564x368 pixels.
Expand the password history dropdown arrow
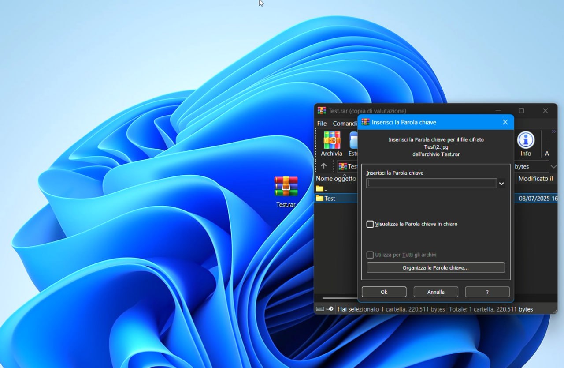point(501,183)
